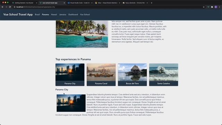Select the vue-school-travel-app tab
The height and width of the screenshot is (125, 222).
pyautogui.click(x=52, y=3)
